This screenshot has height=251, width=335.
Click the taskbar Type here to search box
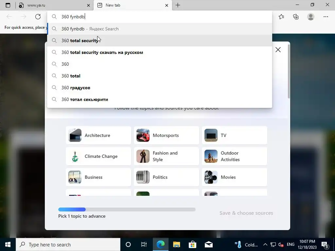click(68, 244)
